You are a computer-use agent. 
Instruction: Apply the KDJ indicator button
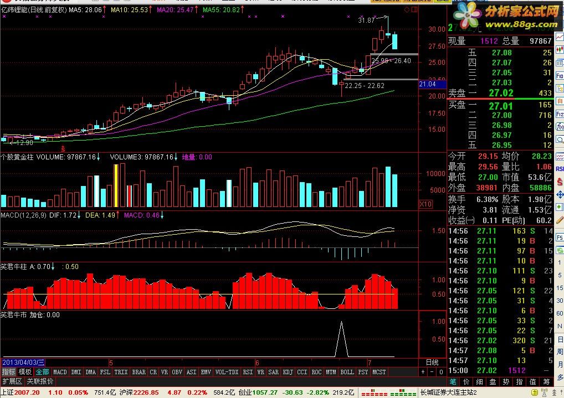288,372
